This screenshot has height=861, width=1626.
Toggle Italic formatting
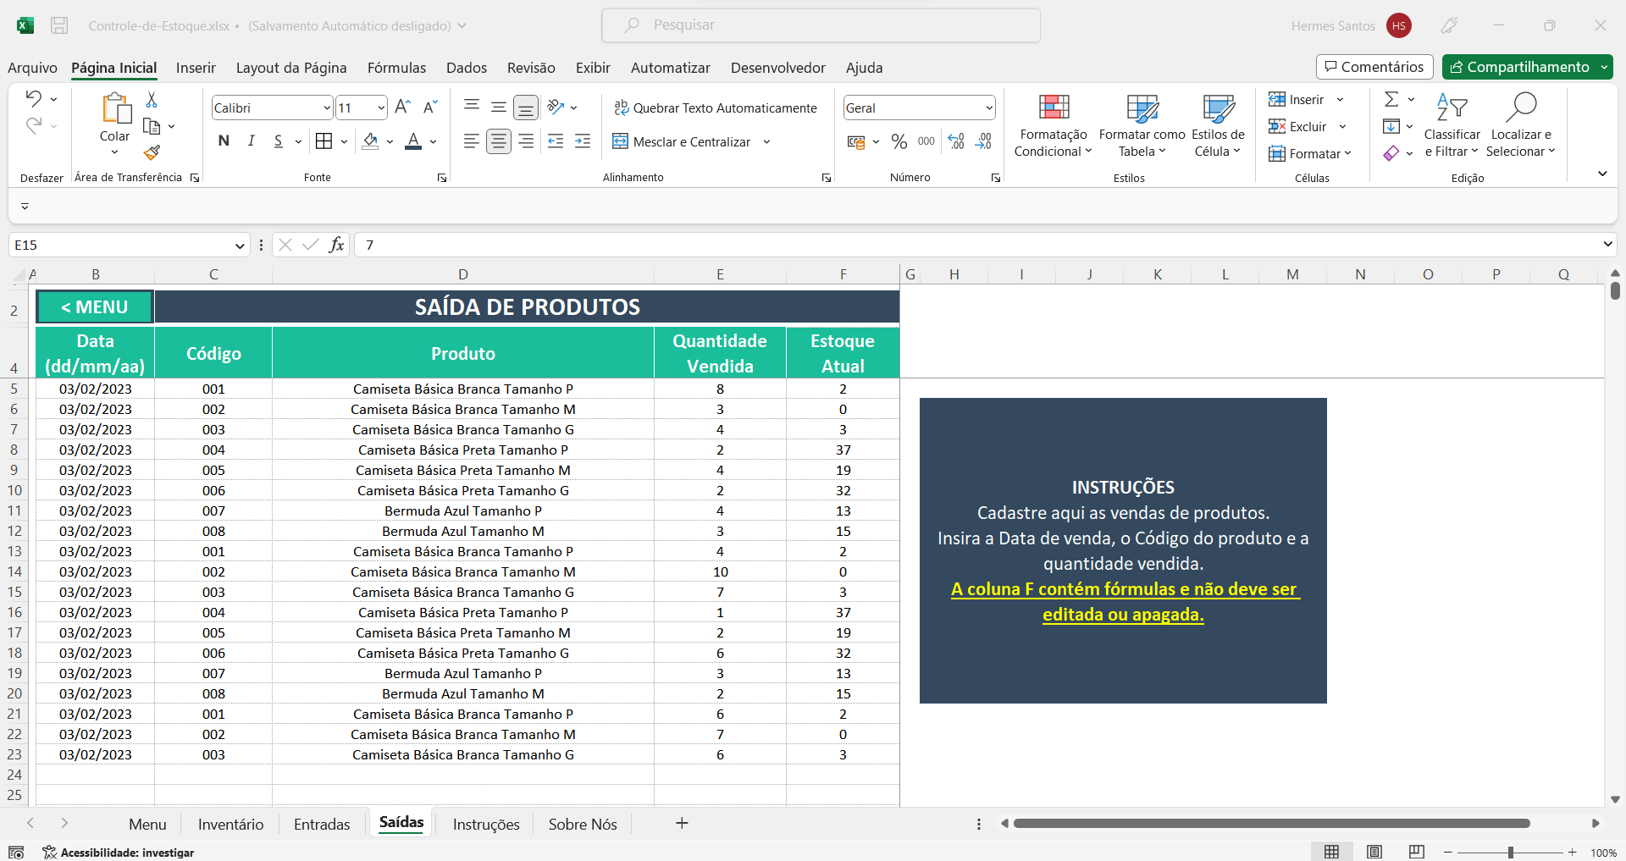point(251,141)
